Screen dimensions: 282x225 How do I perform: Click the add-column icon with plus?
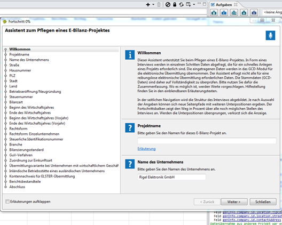click(189, 5)
